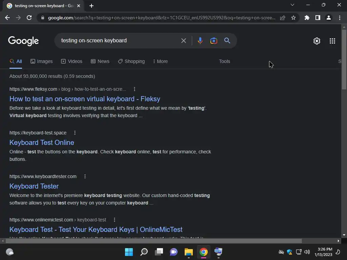The width and height of the screenshot is (347, 260).
Task: Open the volume control in tray
Action: coord(307,252)
